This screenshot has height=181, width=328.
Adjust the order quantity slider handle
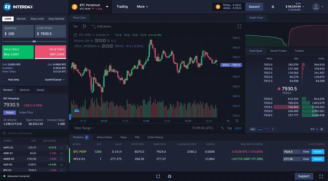pyautogui.click(x=34, y=41)
